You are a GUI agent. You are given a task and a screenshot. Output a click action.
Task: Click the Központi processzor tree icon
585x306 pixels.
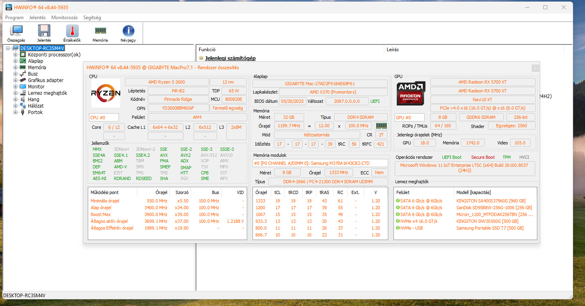tap(23, 55)
